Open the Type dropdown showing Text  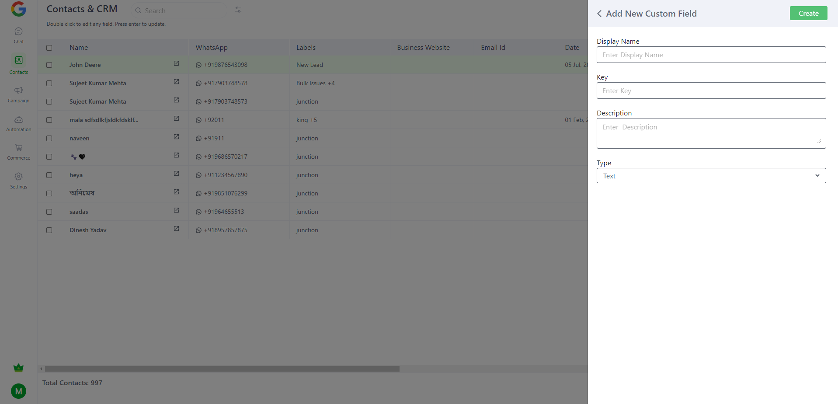tap(711, 176)
